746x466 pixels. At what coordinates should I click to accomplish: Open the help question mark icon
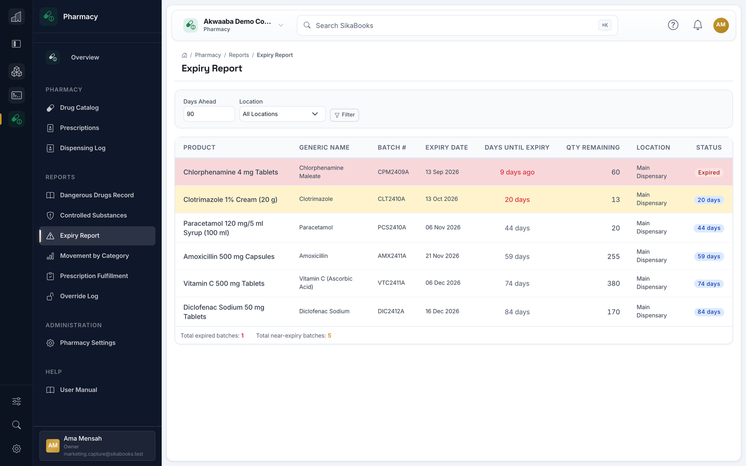pos(673,25)
